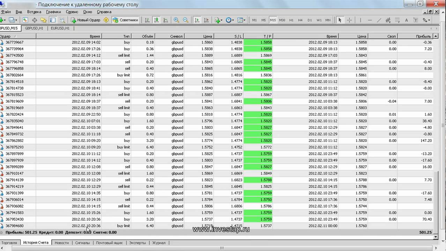Open the Почтовый ящик tab

[109, 243]
